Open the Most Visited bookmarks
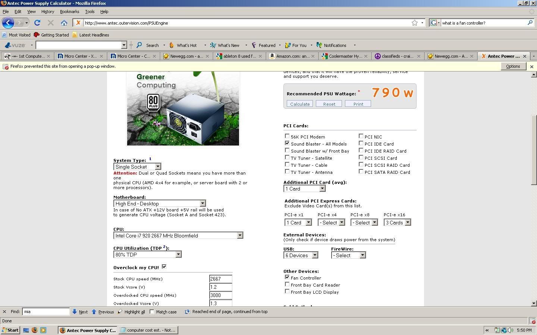537x335 pixels. pyautogui.click(x=16, y=35)
